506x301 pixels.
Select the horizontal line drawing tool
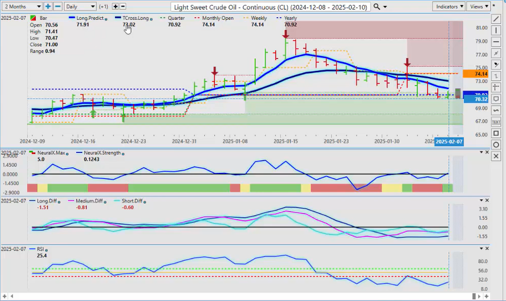click(x=496, y=42)
